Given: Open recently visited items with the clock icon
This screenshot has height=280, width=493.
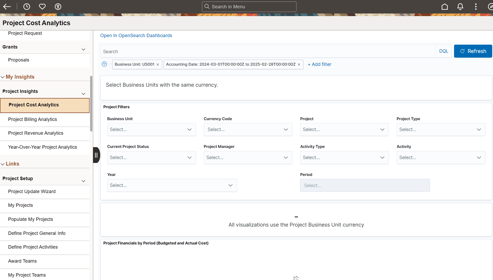Looking at the screenshot, I should pyautogui.click(x=27, y=7).
